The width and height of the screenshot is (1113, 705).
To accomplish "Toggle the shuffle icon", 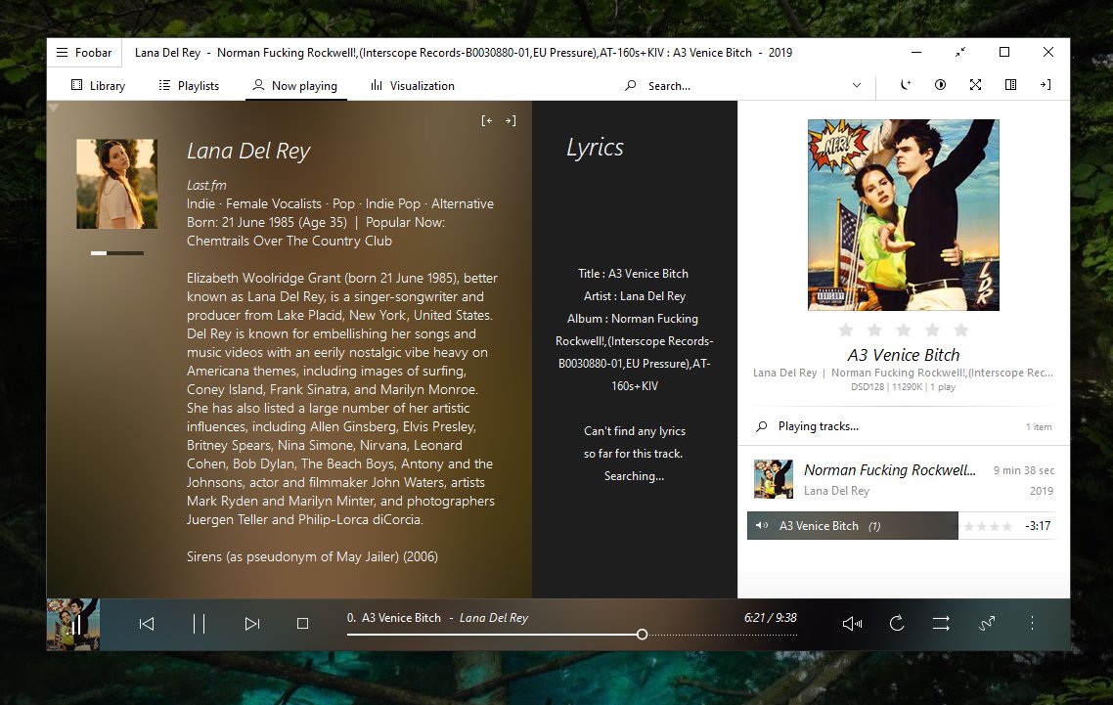I will click(987, 624).
